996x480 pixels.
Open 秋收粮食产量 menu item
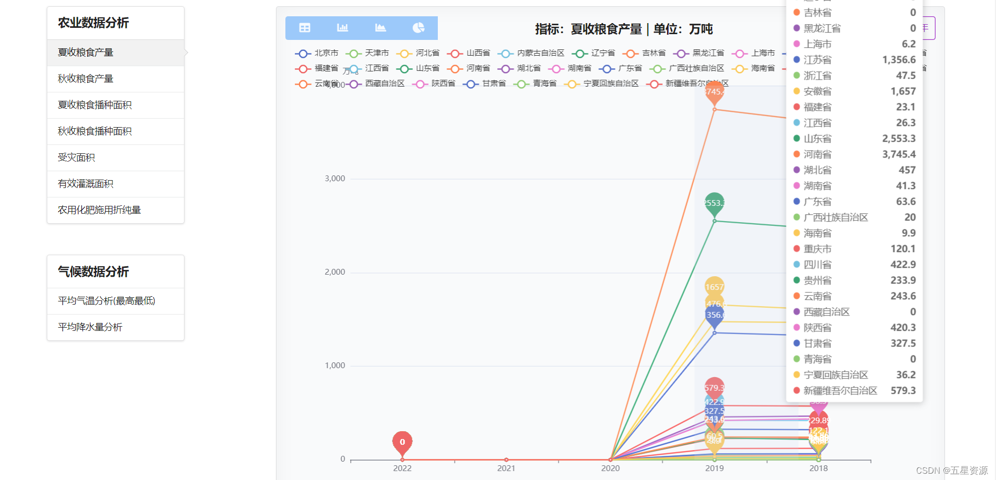coord(116,79)
